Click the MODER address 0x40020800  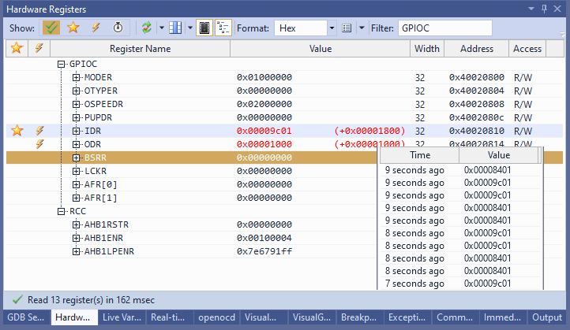[477, 78]
